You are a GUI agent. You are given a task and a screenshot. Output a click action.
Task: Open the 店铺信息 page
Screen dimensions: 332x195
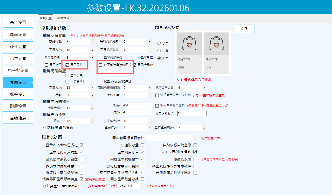18,118
